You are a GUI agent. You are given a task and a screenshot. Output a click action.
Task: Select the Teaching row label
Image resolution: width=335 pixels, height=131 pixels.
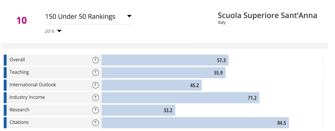pos(19,72)
